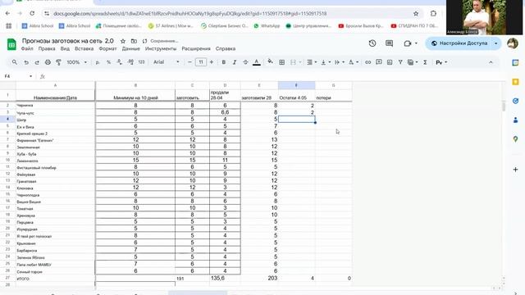Insert a link icon

(x=368, y=62)
